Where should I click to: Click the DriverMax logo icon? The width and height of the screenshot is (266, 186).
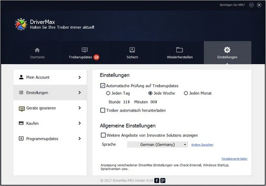[21, 25]
